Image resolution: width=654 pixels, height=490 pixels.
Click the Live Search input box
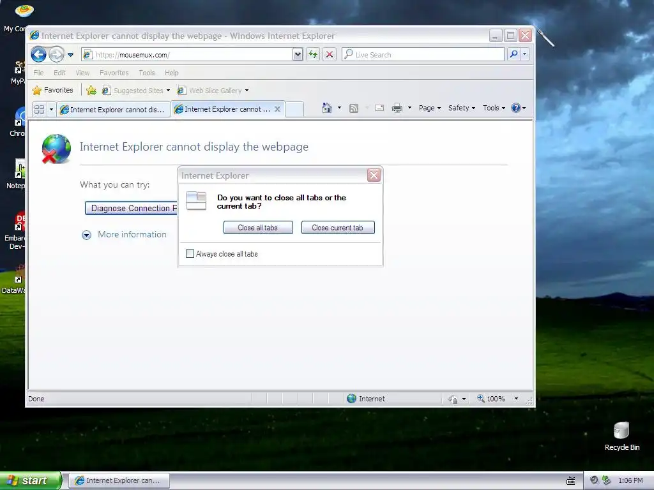pos(423,55)
